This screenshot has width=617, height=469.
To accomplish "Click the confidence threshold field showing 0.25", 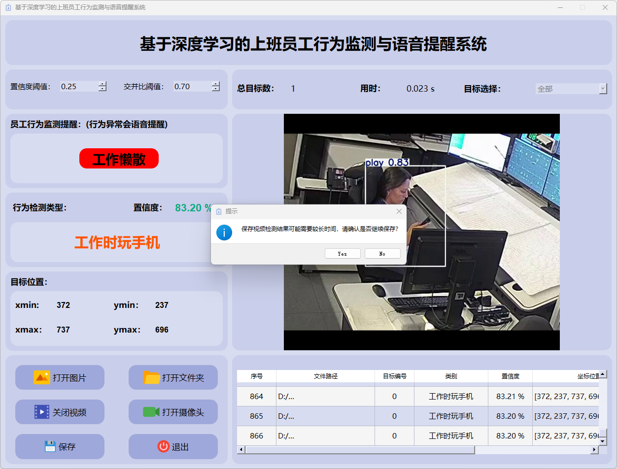I will (78, 87).
